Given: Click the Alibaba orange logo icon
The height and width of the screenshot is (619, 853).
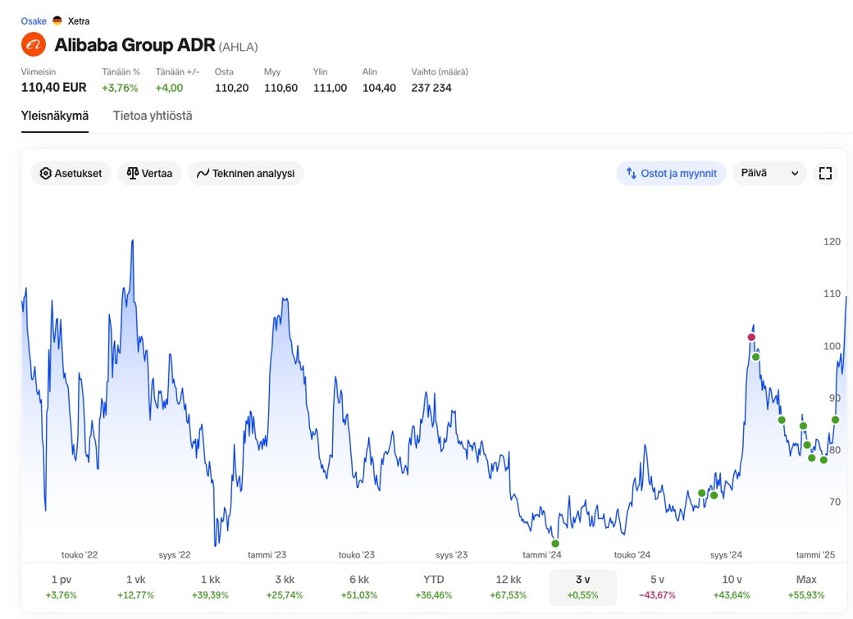Looking at the screenshot, I should (34, 44).
